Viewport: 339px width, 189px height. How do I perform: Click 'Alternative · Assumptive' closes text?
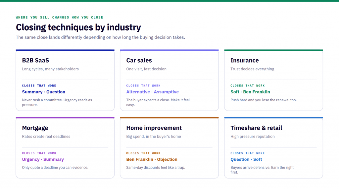tap(152, 92)
